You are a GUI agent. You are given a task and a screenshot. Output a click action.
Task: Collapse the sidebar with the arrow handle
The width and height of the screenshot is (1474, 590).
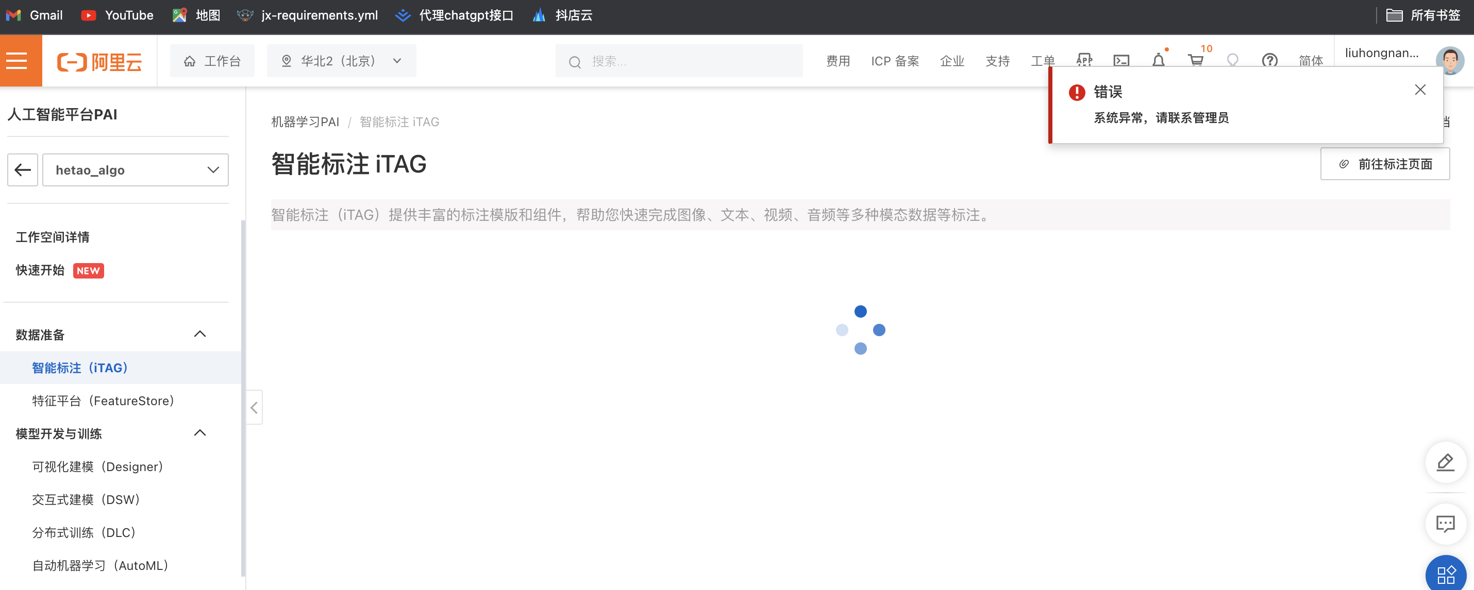(x=254, y=407)
